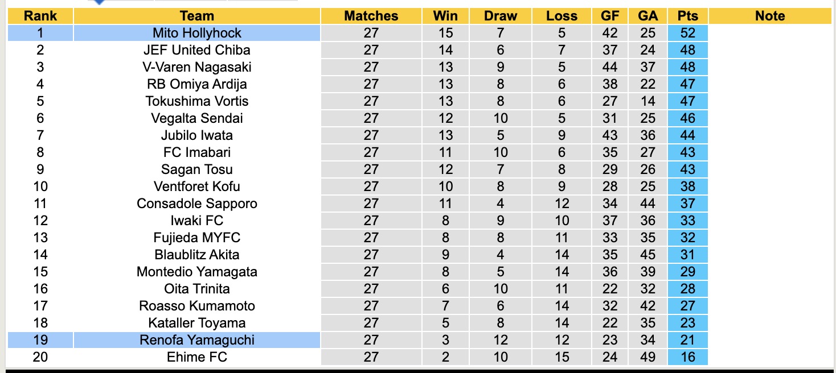Click the Renofa Yamaguchi highlighted row
Image resolution: width=836 pixels, height=373 pixels.
196,340
